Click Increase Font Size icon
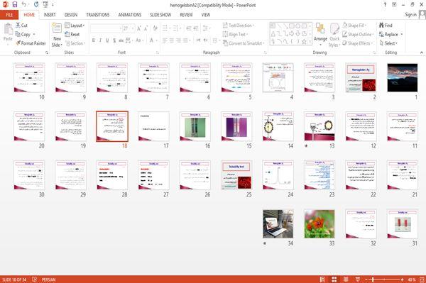 pyautogui.click(x=139, y=28)
